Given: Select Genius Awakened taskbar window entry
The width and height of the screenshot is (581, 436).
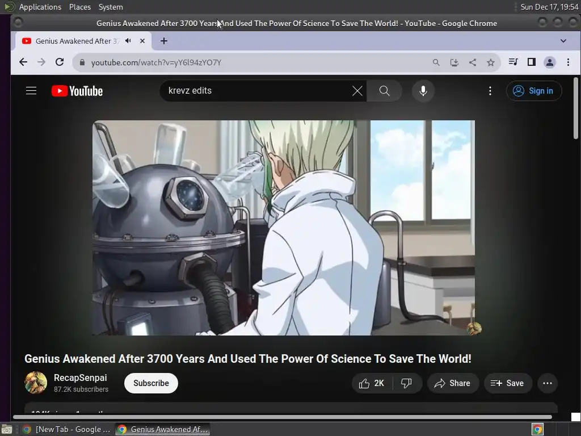Looking at the screenshot, I should (x=162, y=429).
